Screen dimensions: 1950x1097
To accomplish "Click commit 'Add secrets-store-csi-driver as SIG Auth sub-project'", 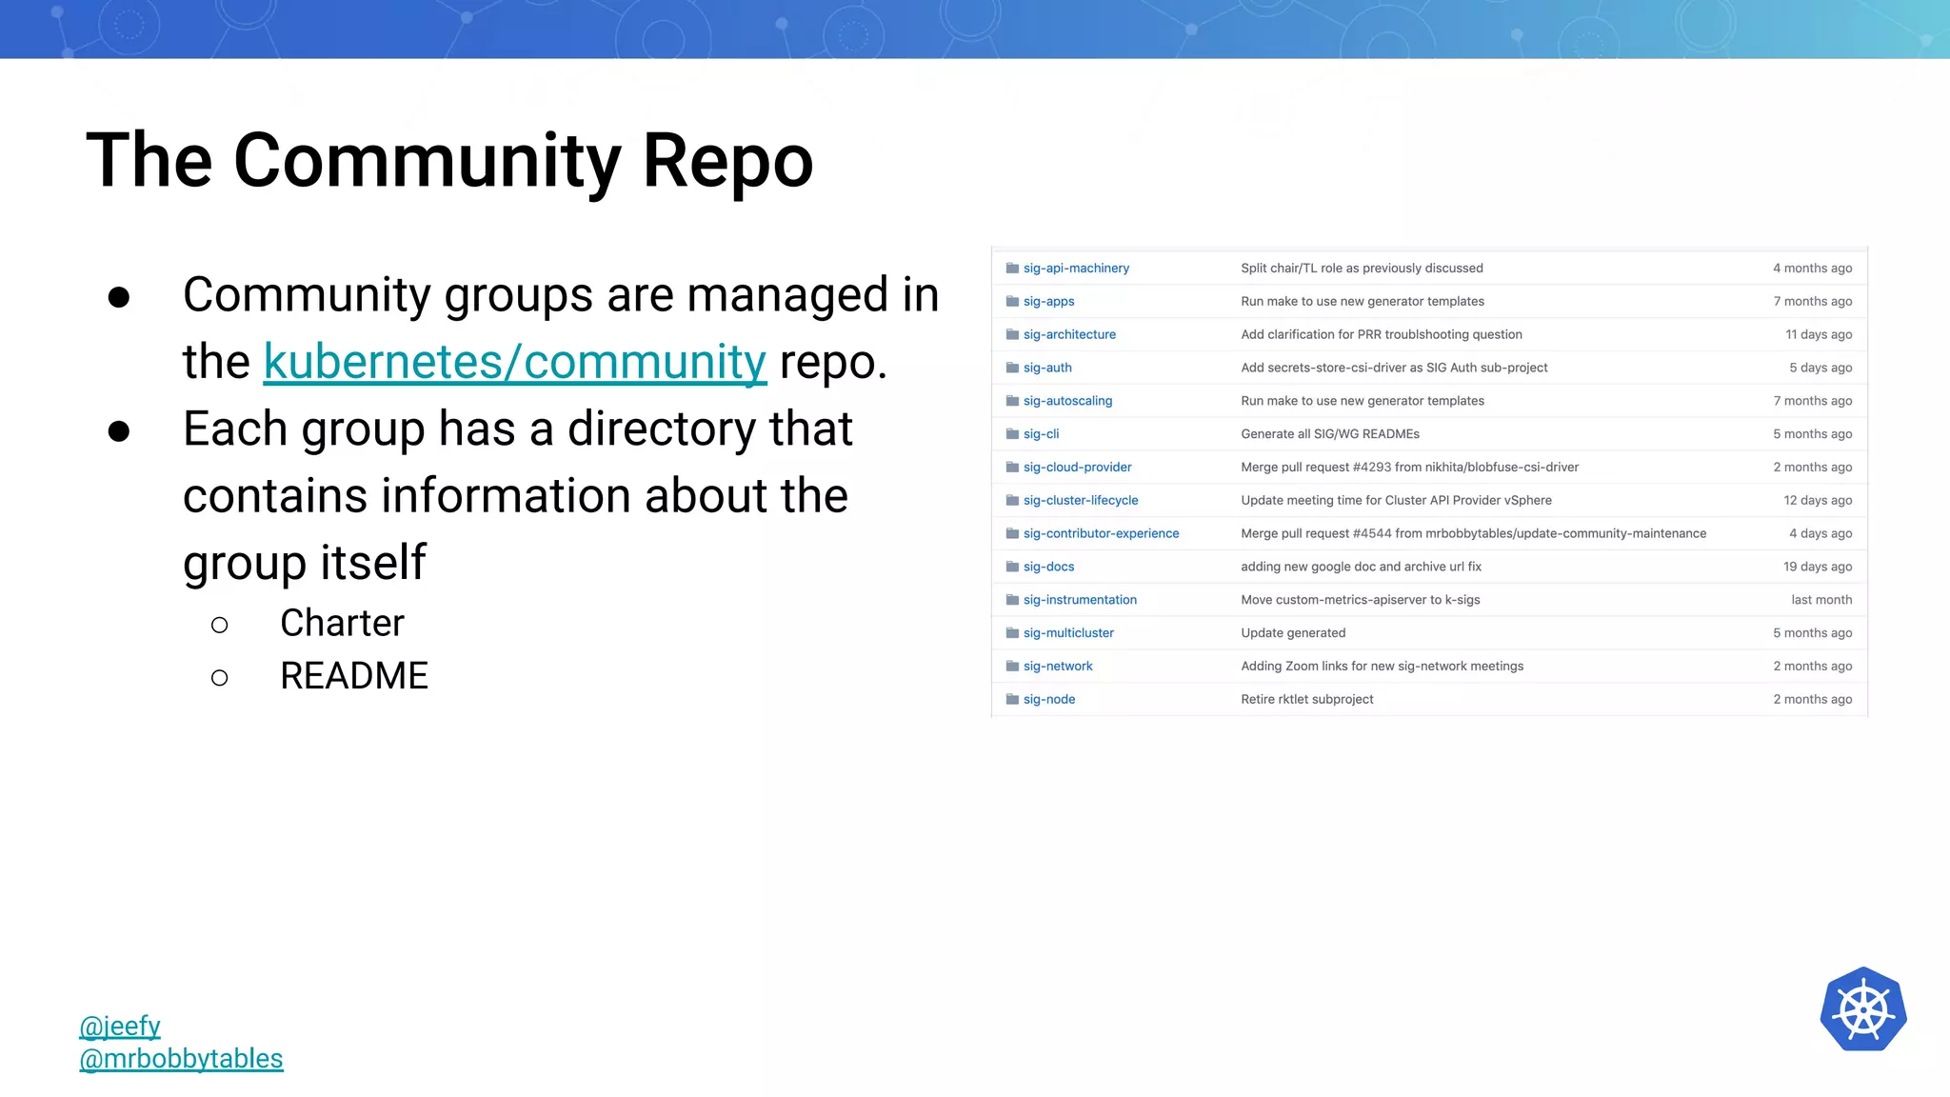I will 1394,368.
